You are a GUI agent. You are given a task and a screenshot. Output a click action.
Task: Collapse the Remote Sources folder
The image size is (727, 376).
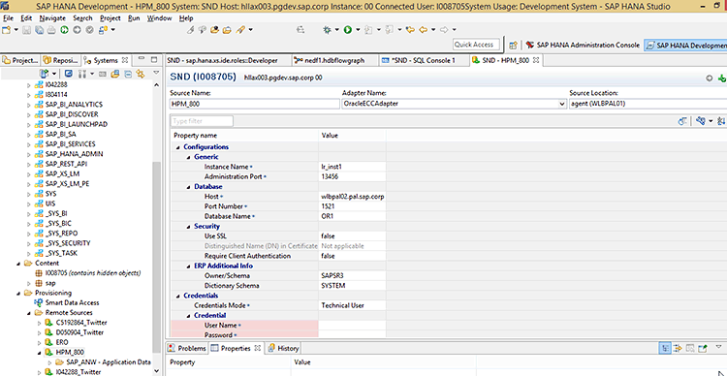[x=29, y=313]
